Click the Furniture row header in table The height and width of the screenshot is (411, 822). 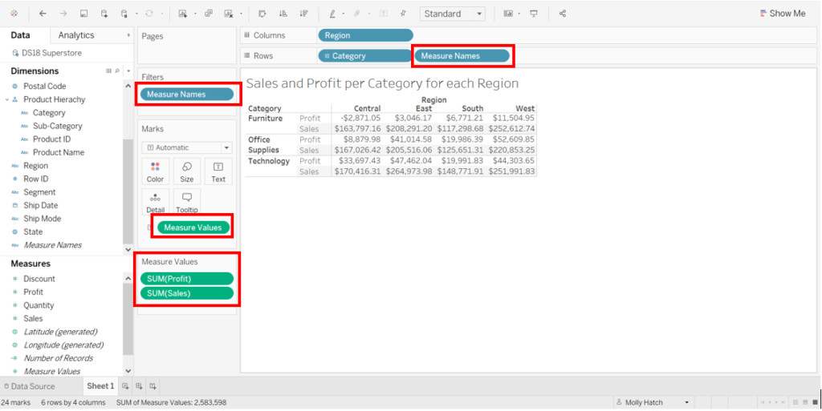(x=265, y=119)
